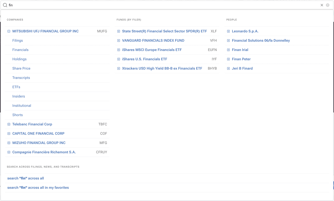Screen dimensions: 334x201
Task: Expand the Telebanc Financial Corp entry
Action: 9,124
